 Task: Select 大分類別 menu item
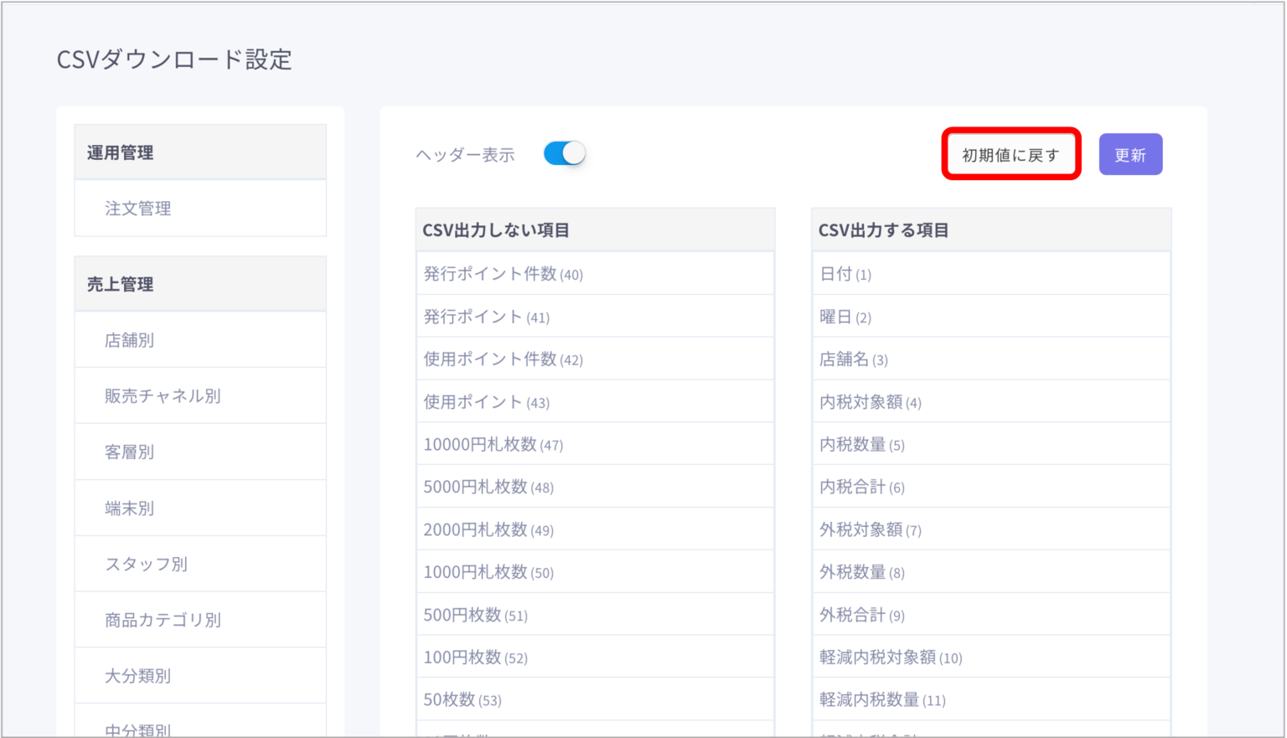point(137,676)
